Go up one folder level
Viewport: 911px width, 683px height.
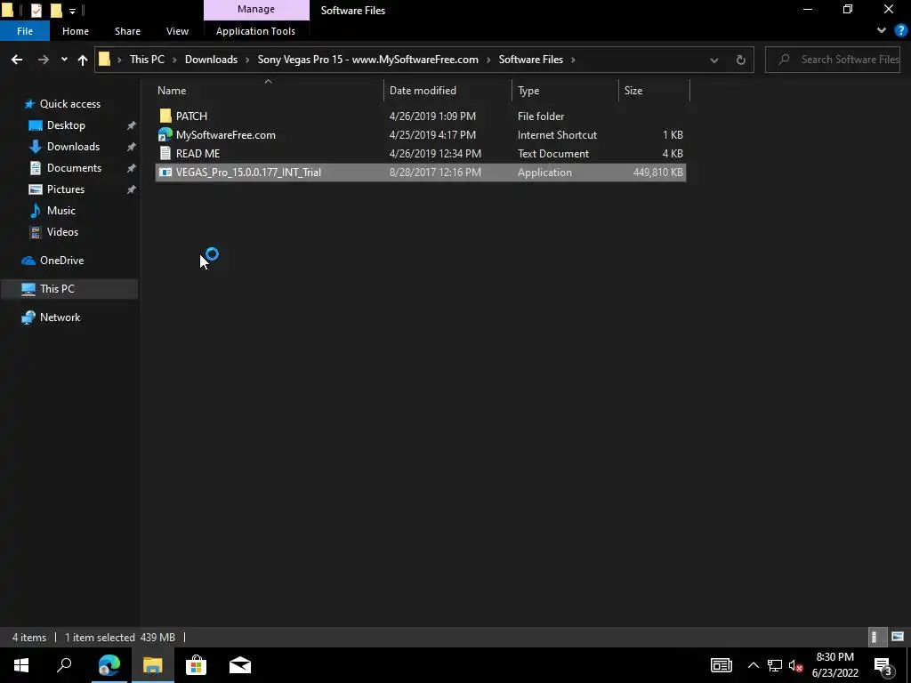pos(83,60)
